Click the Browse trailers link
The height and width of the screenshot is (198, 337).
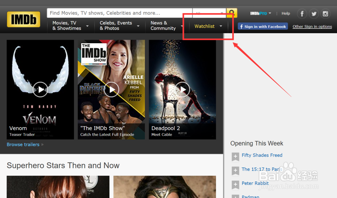point(23,144)
